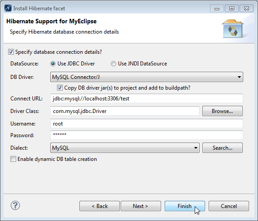This screenshot has height=221, width=258.
Task: Close the dialog using the X icon
Action: pyautogui.click(x=246, y=9)
